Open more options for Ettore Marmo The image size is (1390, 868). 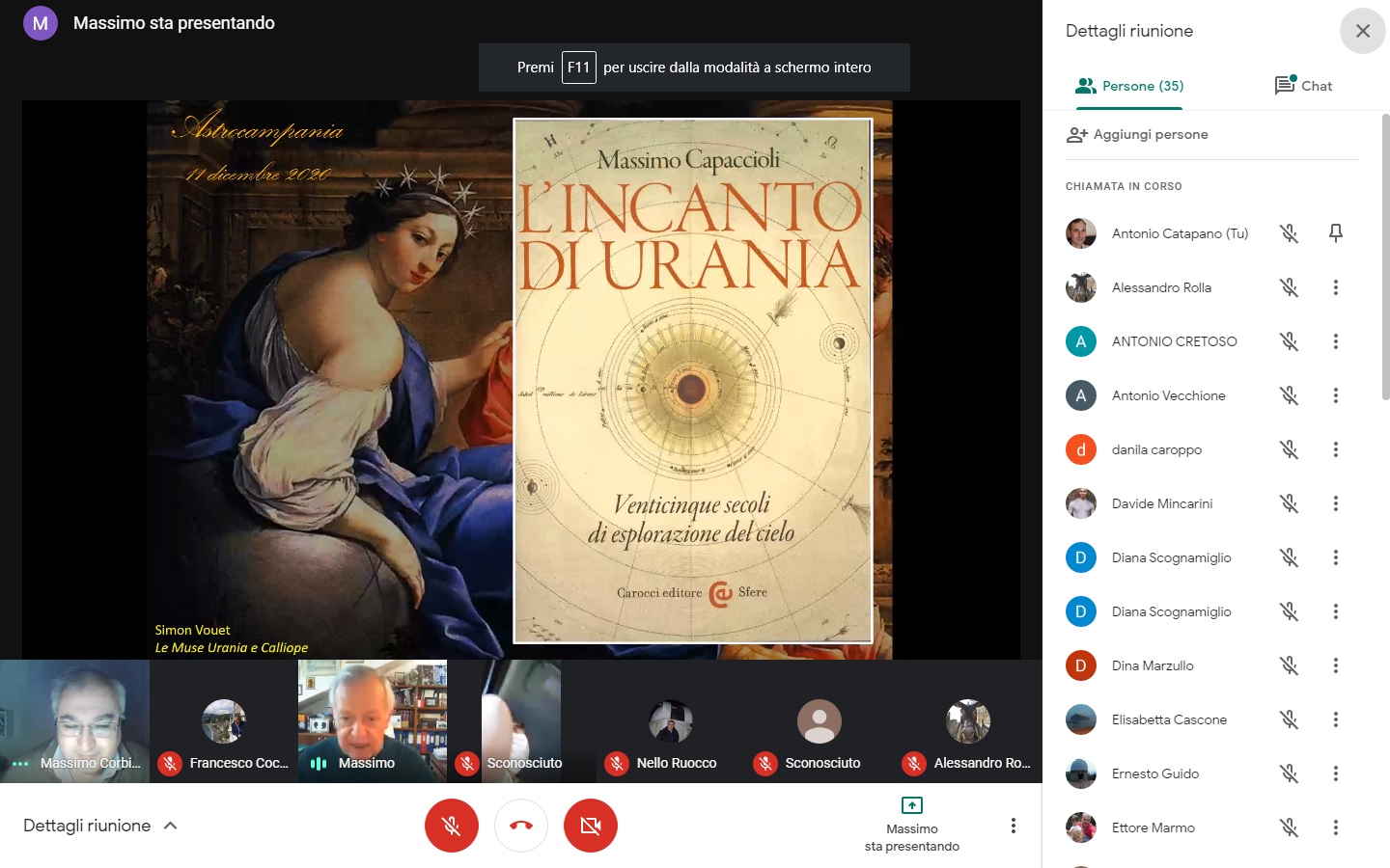[1336, 827]
